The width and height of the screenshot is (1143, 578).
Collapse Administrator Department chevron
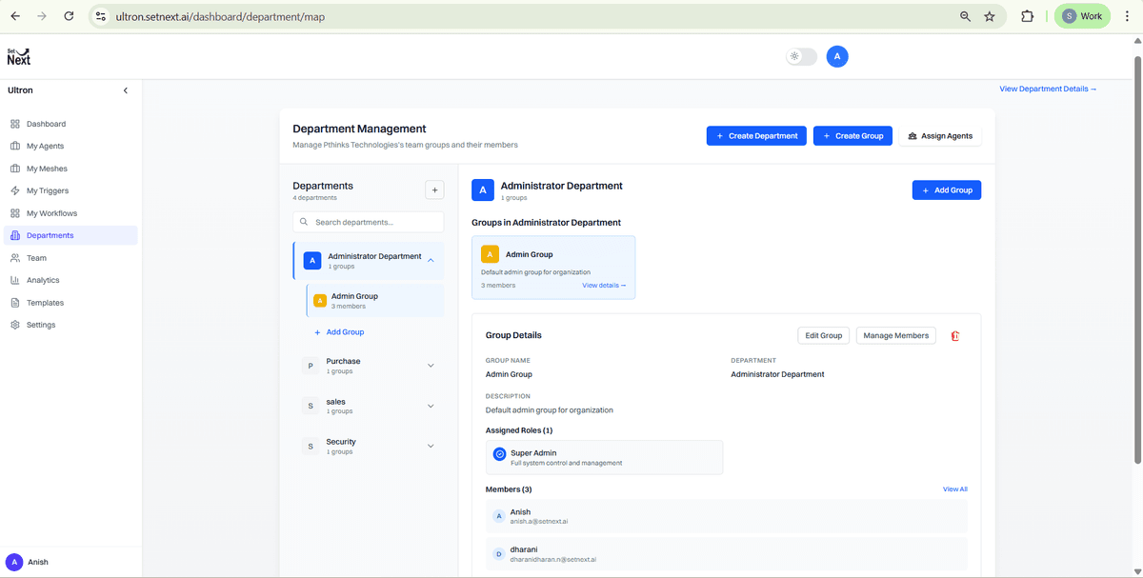(431, 260)
